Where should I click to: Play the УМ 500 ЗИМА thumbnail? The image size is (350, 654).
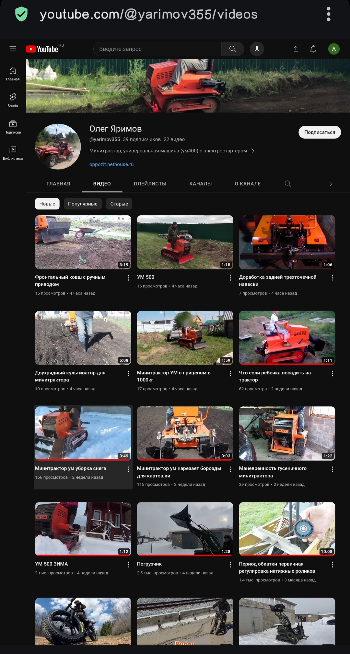(x=83, y=529)
